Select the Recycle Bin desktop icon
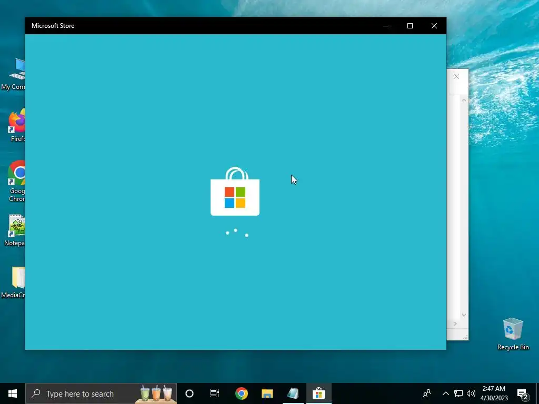Screen dimensions: 539x404 point(513,334)
